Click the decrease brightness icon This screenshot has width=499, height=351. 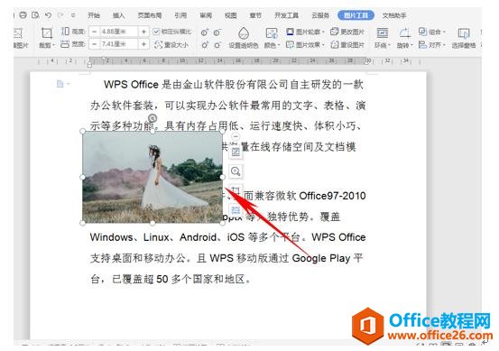click(x=217, y=45)
